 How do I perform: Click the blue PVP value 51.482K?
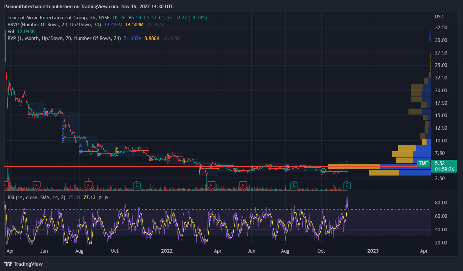tap(133, 38)
